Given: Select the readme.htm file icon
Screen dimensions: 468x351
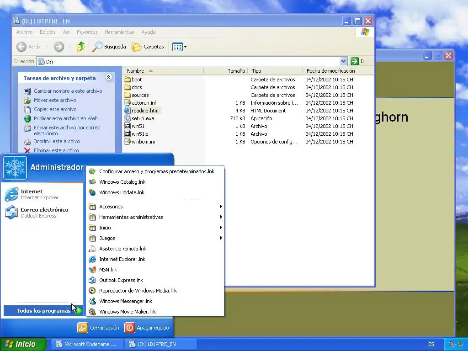Looking at the screenshot, I should [x=128, y=111].
